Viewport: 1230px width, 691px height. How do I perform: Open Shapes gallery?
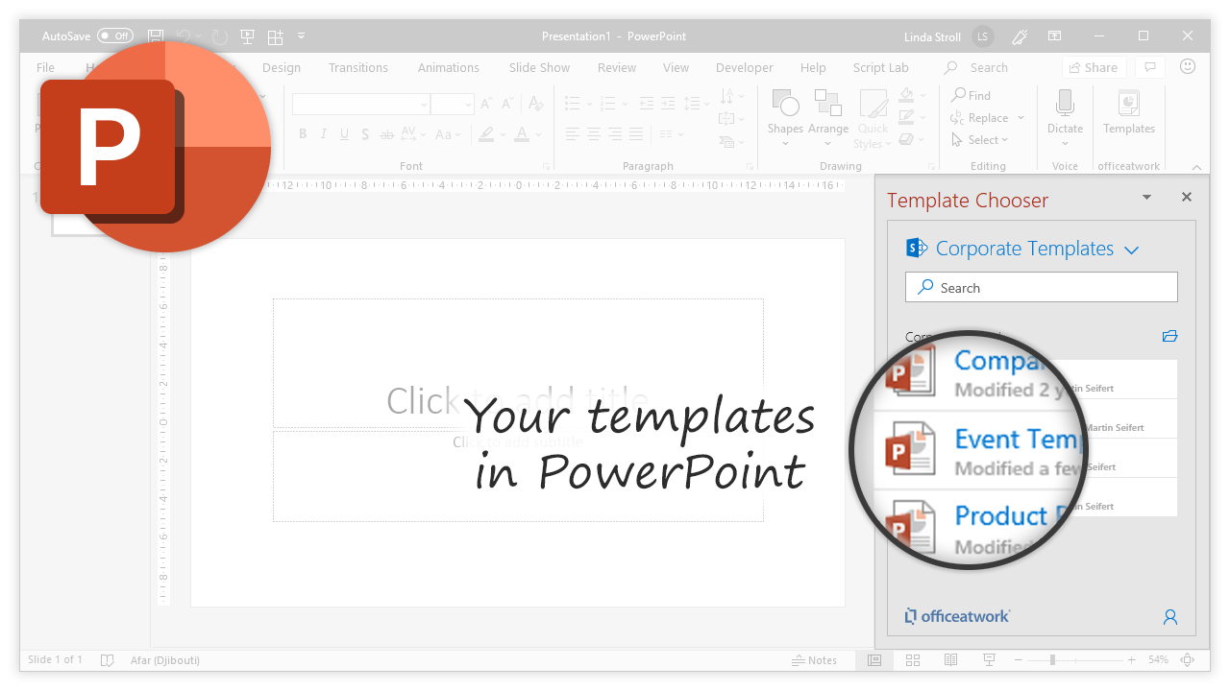(x=785, y=118)
